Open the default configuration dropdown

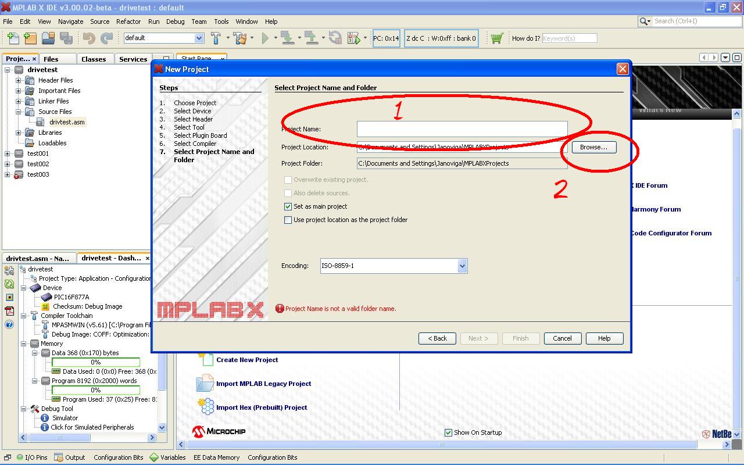tap(199, 38)
